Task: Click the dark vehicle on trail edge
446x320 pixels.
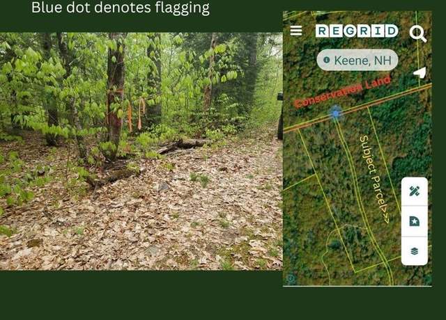Action: coord(280,116)
